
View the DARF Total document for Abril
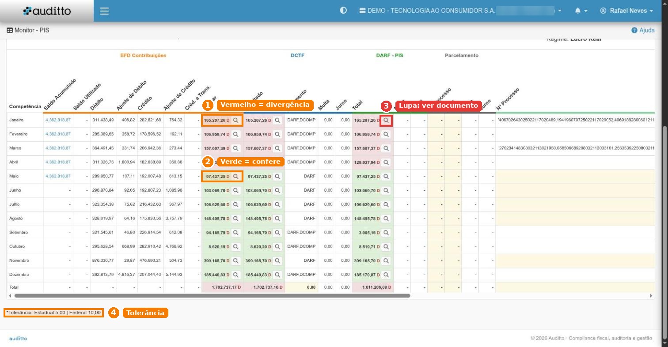click(386, 162)
